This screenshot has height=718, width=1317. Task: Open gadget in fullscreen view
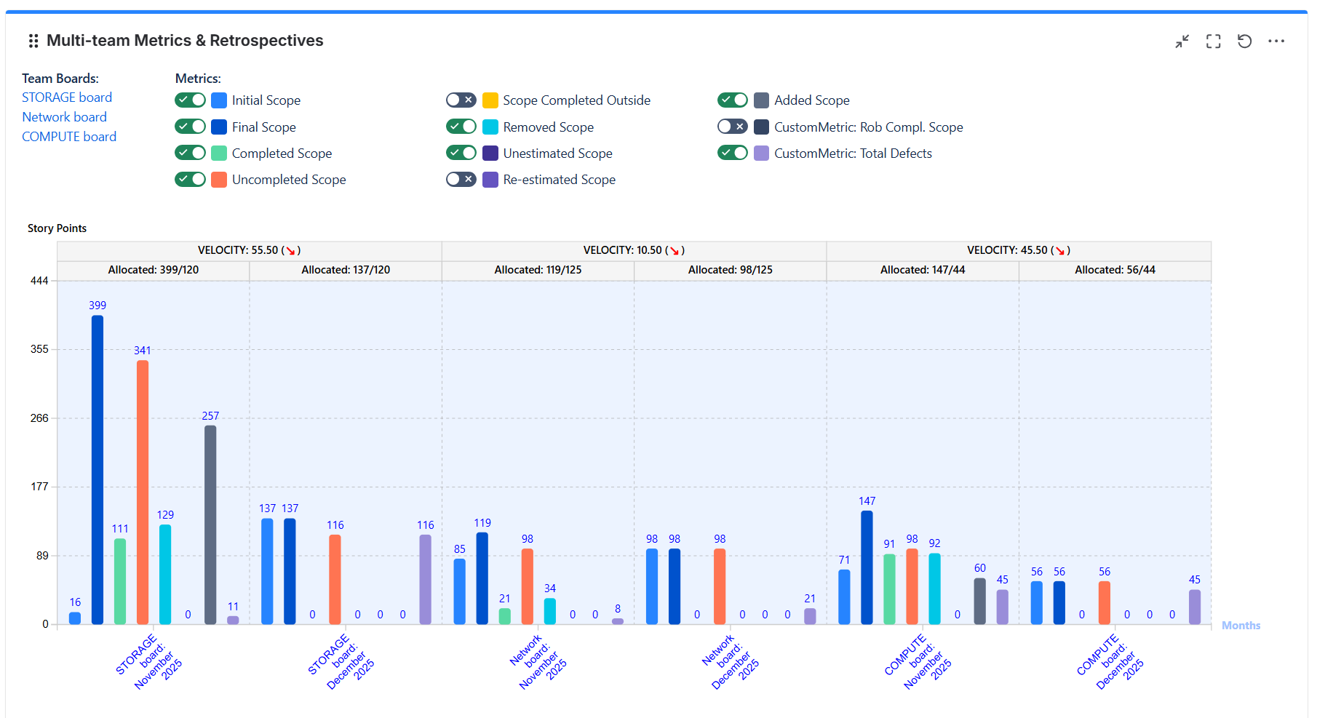(x=1214, y=41)
